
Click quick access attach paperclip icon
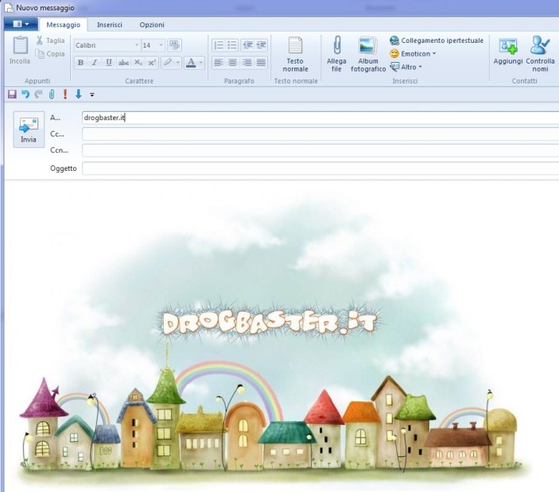click(52, 95)
